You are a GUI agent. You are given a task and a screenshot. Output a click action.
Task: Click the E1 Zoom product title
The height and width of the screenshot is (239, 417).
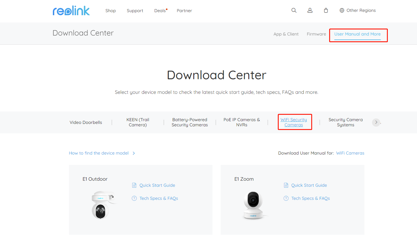244,179
